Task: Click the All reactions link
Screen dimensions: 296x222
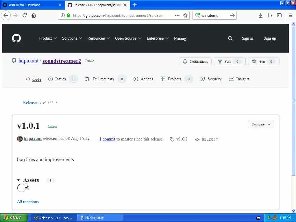Action: tap(28, 202)
